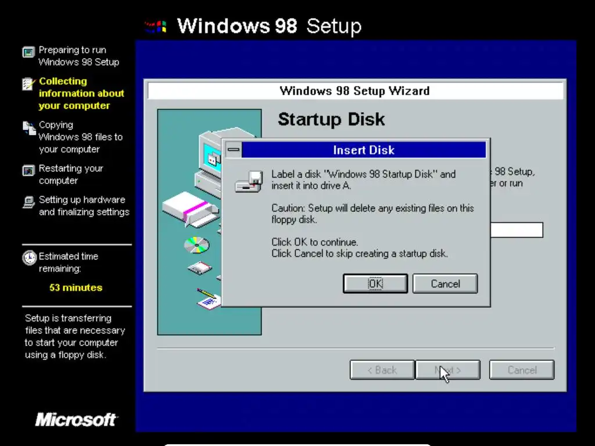Click the wizard's bottom Cancel button

[522, 370]
